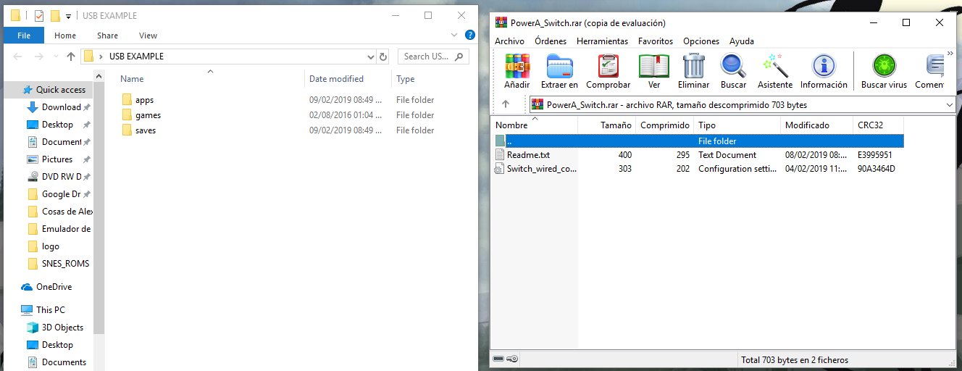Viewport: 962px width, 371px height.
Task: Open the Órdenes menu
Action: pos(551,41)
